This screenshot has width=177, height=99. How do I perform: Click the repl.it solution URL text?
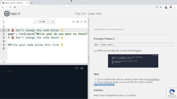(x=115, y=95)
